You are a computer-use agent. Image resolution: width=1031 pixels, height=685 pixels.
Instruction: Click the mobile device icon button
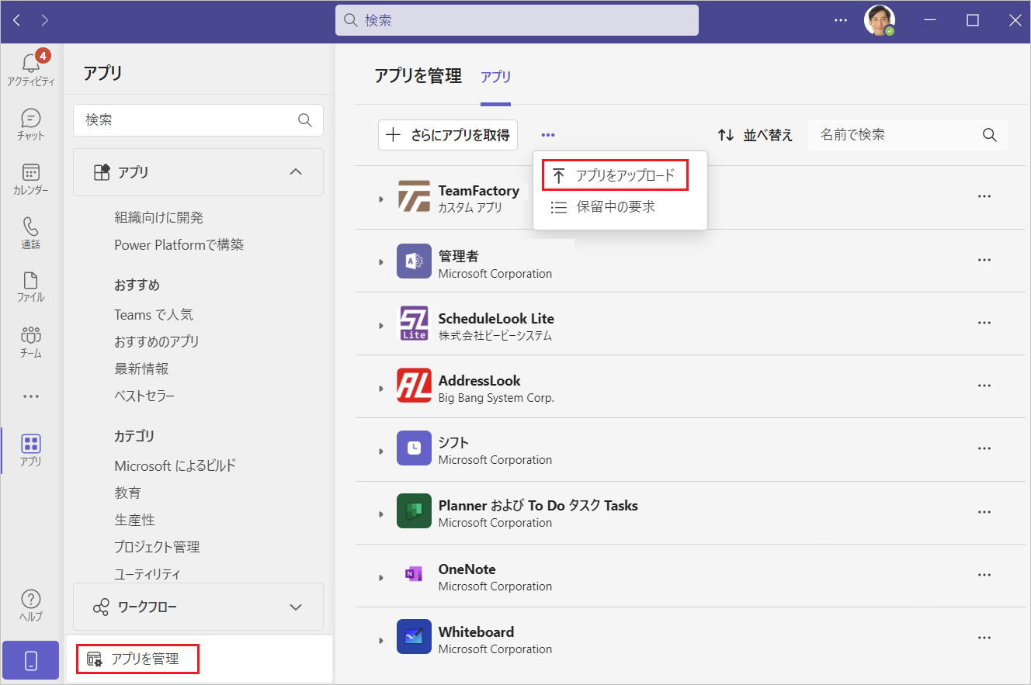click(31, 660)
